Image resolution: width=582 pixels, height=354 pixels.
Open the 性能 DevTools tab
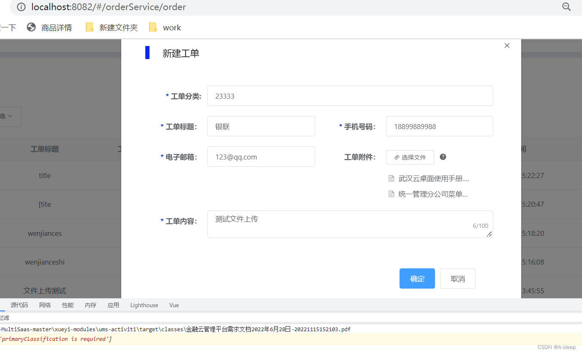(68, 305)
